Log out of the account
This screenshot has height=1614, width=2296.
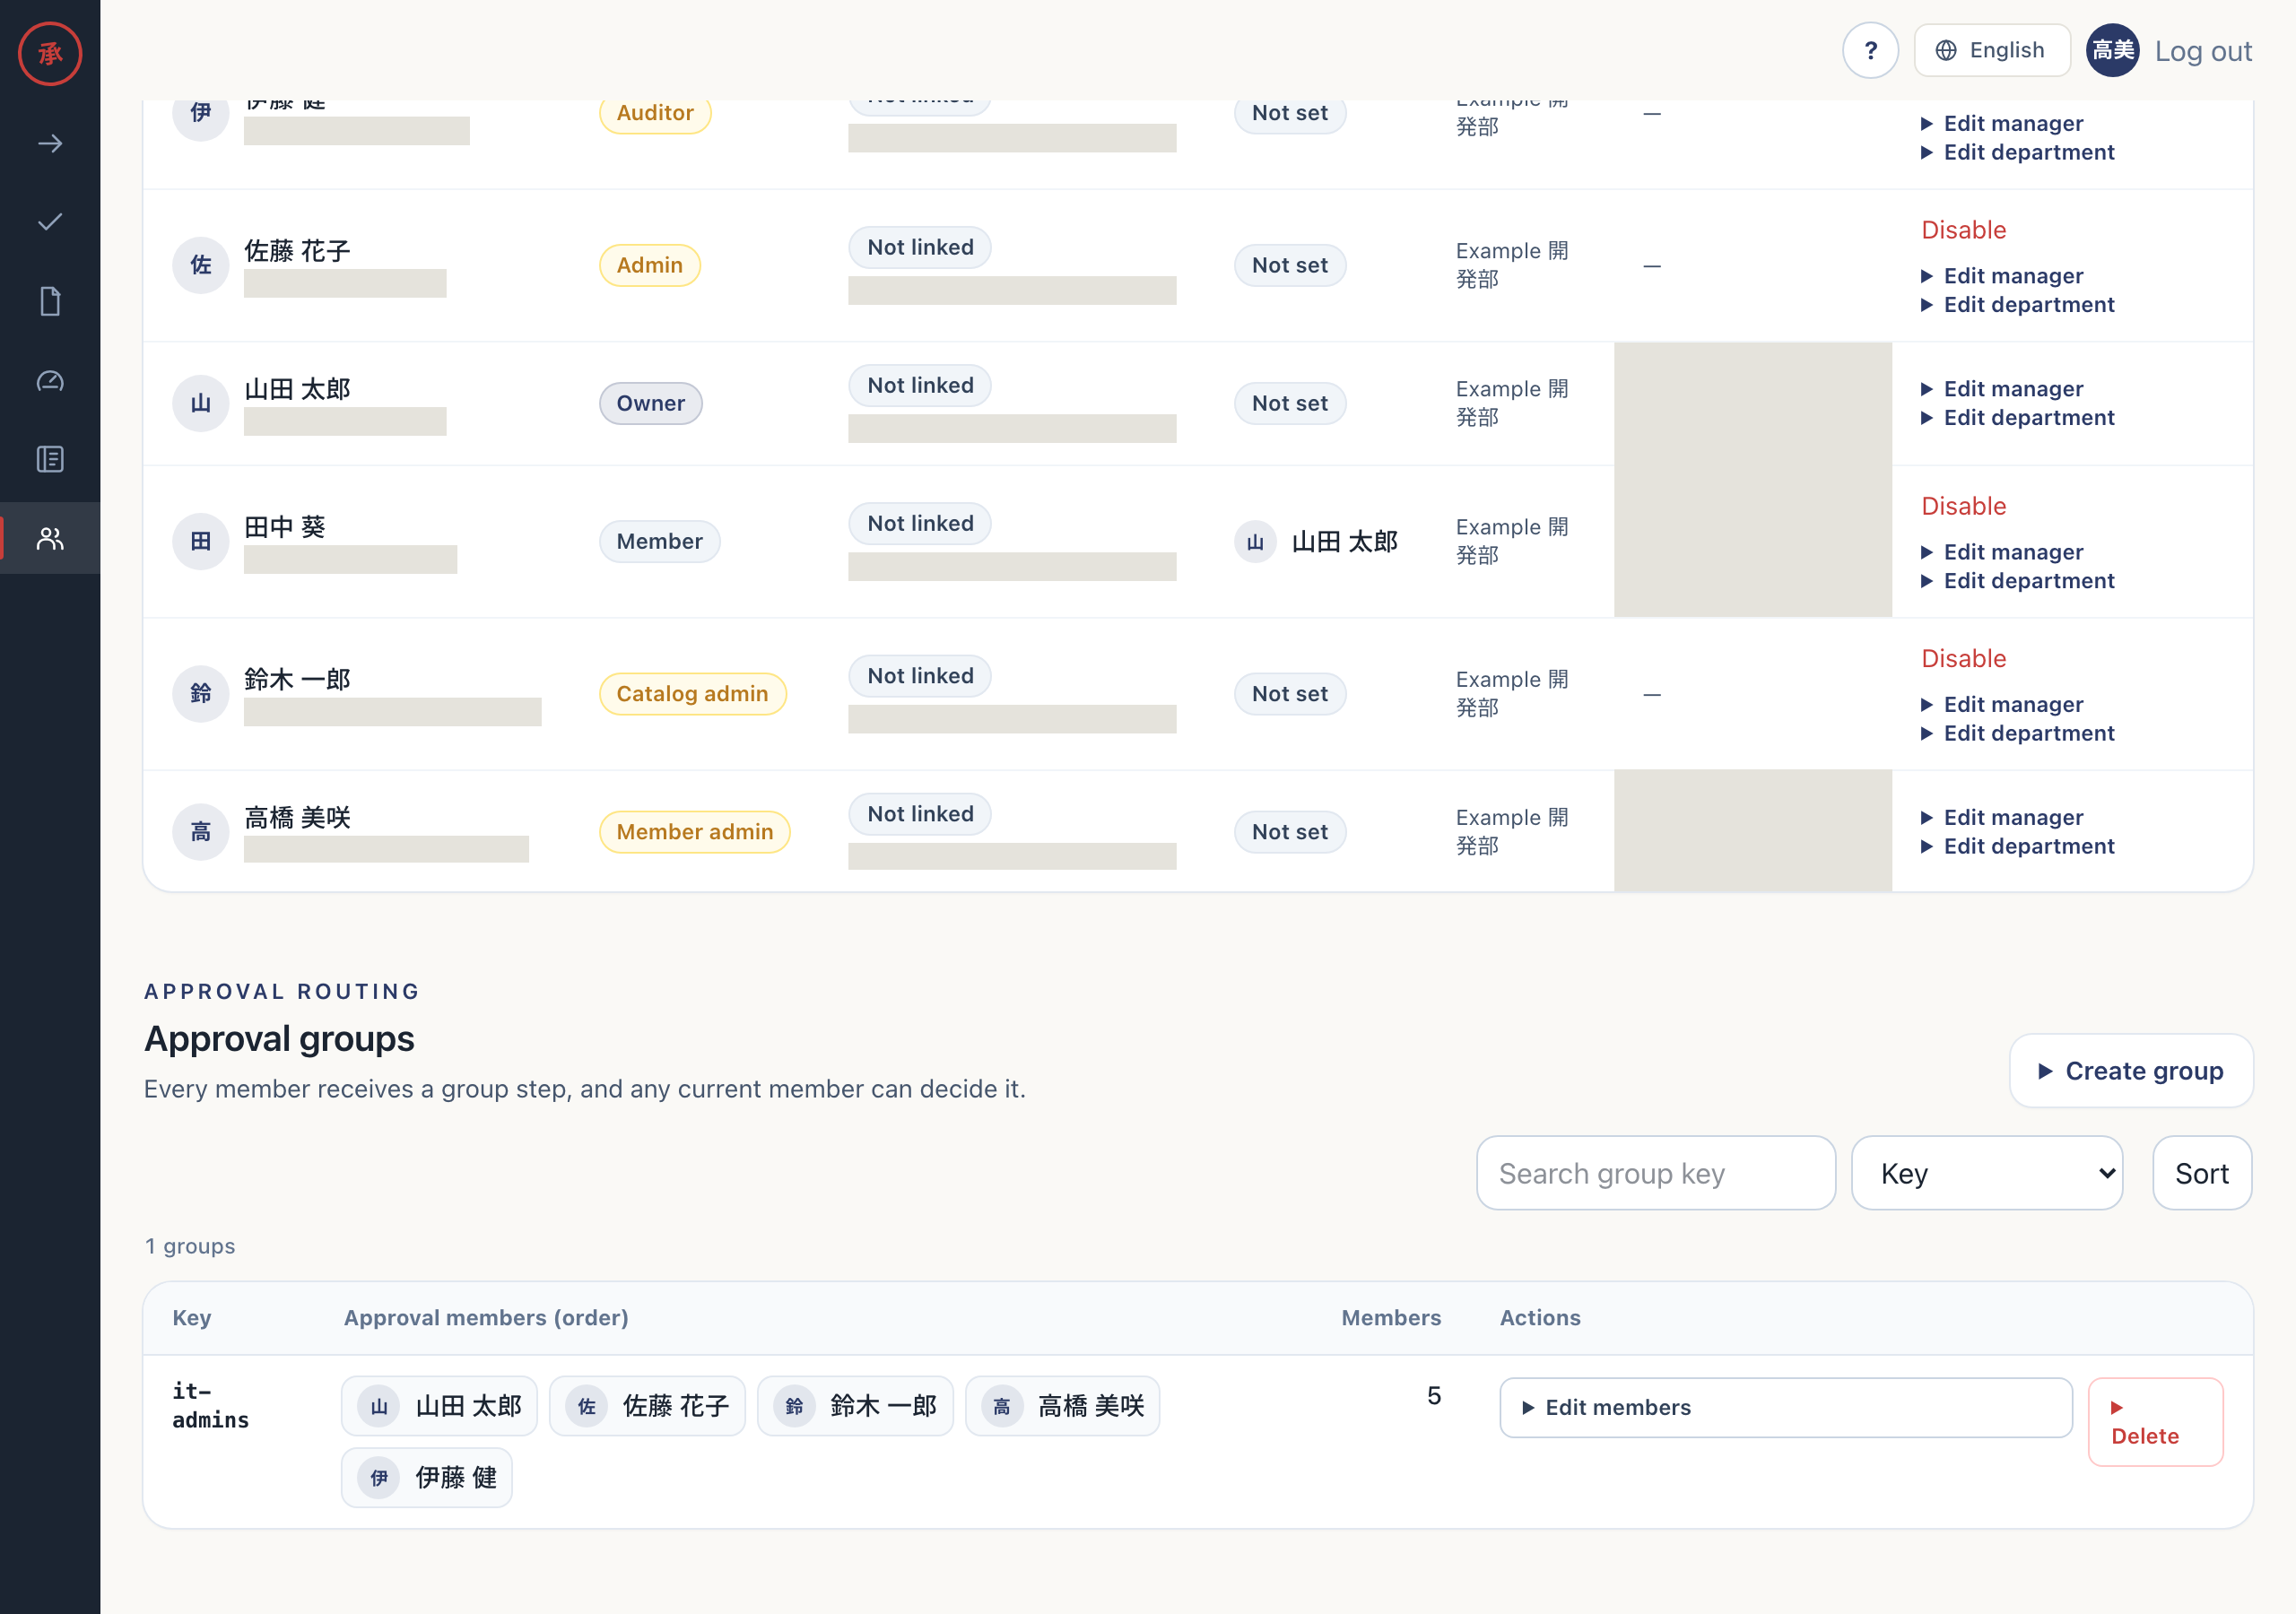click(2203, 51)
